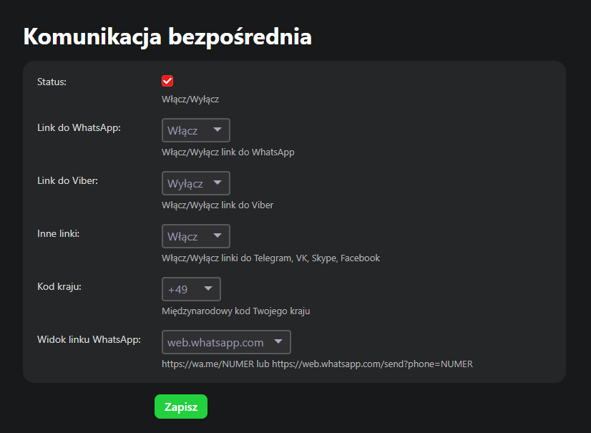
Task: Click the hint text Włącz/Wyłącz link do Viber
Action: pos(218,205)
